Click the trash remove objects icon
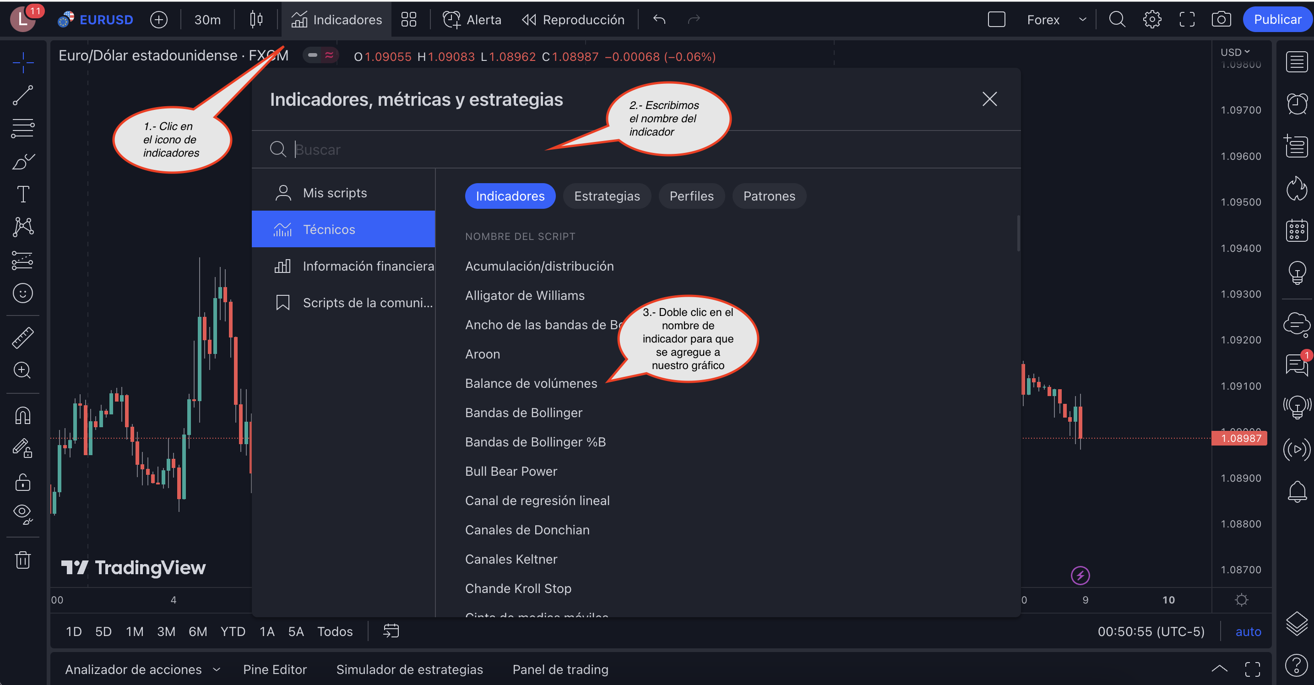Screen dimensions: 1314x685 (x=23, y=560)
